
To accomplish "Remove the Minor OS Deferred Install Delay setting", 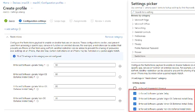I will point(120,89).
